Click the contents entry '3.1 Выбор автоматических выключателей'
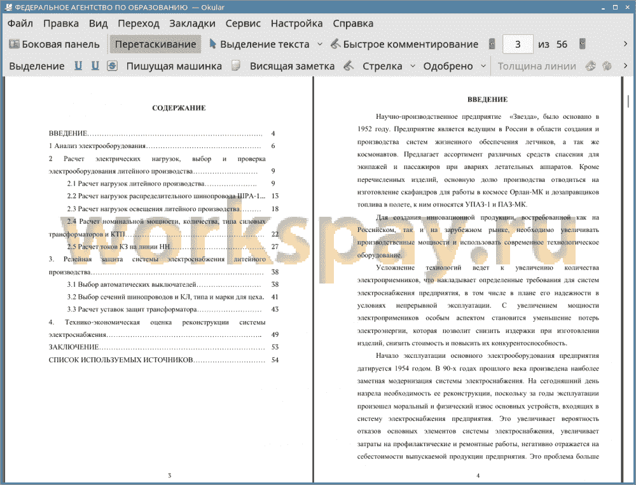Image resolution: width=636 pixels, height=485 pixels. point(132,284)
